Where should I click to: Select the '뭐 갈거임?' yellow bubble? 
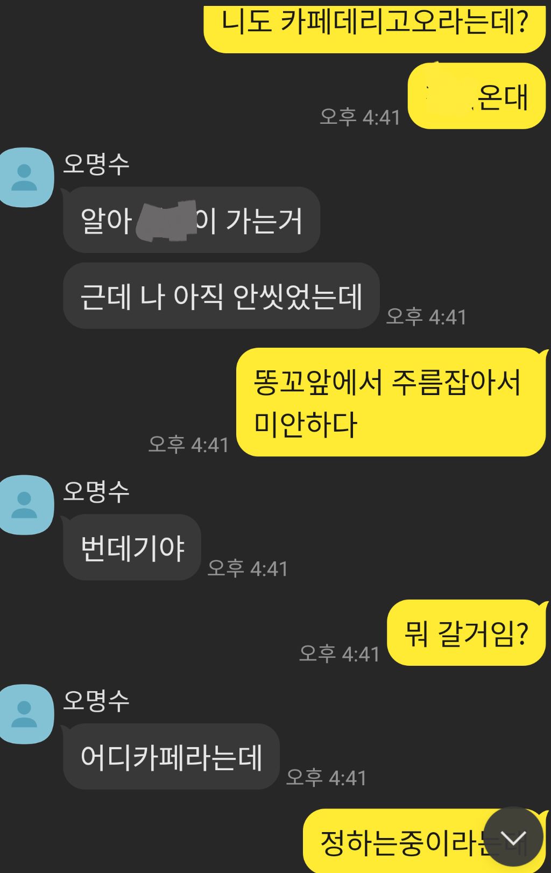[x=467, y=632]
